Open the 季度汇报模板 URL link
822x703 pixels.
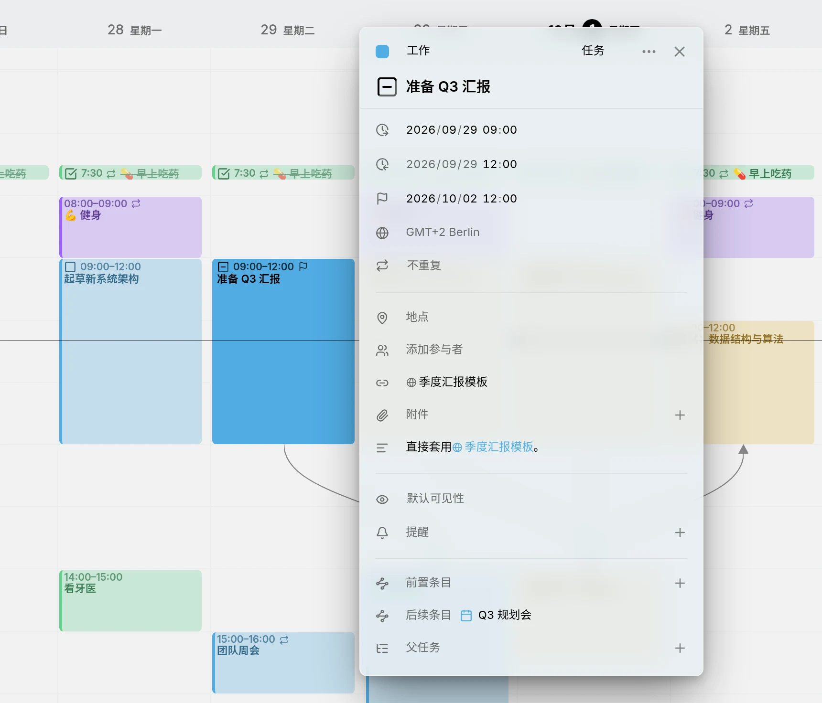coord(447,382)
